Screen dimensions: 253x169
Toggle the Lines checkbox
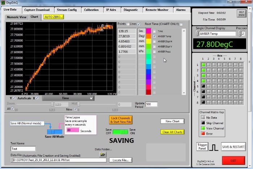pyautogui.click(x=139, y=24)
